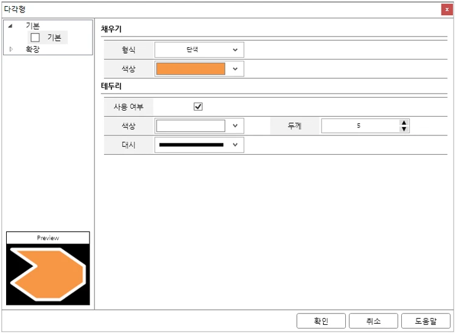The width and height of the screenshot is (456, 334).
Task: Click the square icon beside the nested 기본 item
Action: click(x=35, y=38)
